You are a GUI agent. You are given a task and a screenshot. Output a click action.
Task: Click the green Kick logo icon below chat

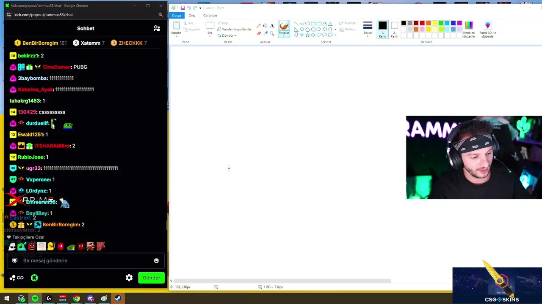tap(34, 277)
